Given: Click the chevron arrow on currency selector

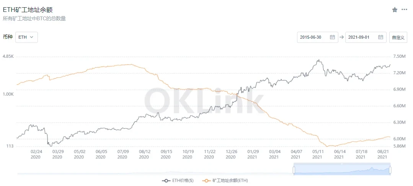Looking at the screenshot, I should click(31, 37).
